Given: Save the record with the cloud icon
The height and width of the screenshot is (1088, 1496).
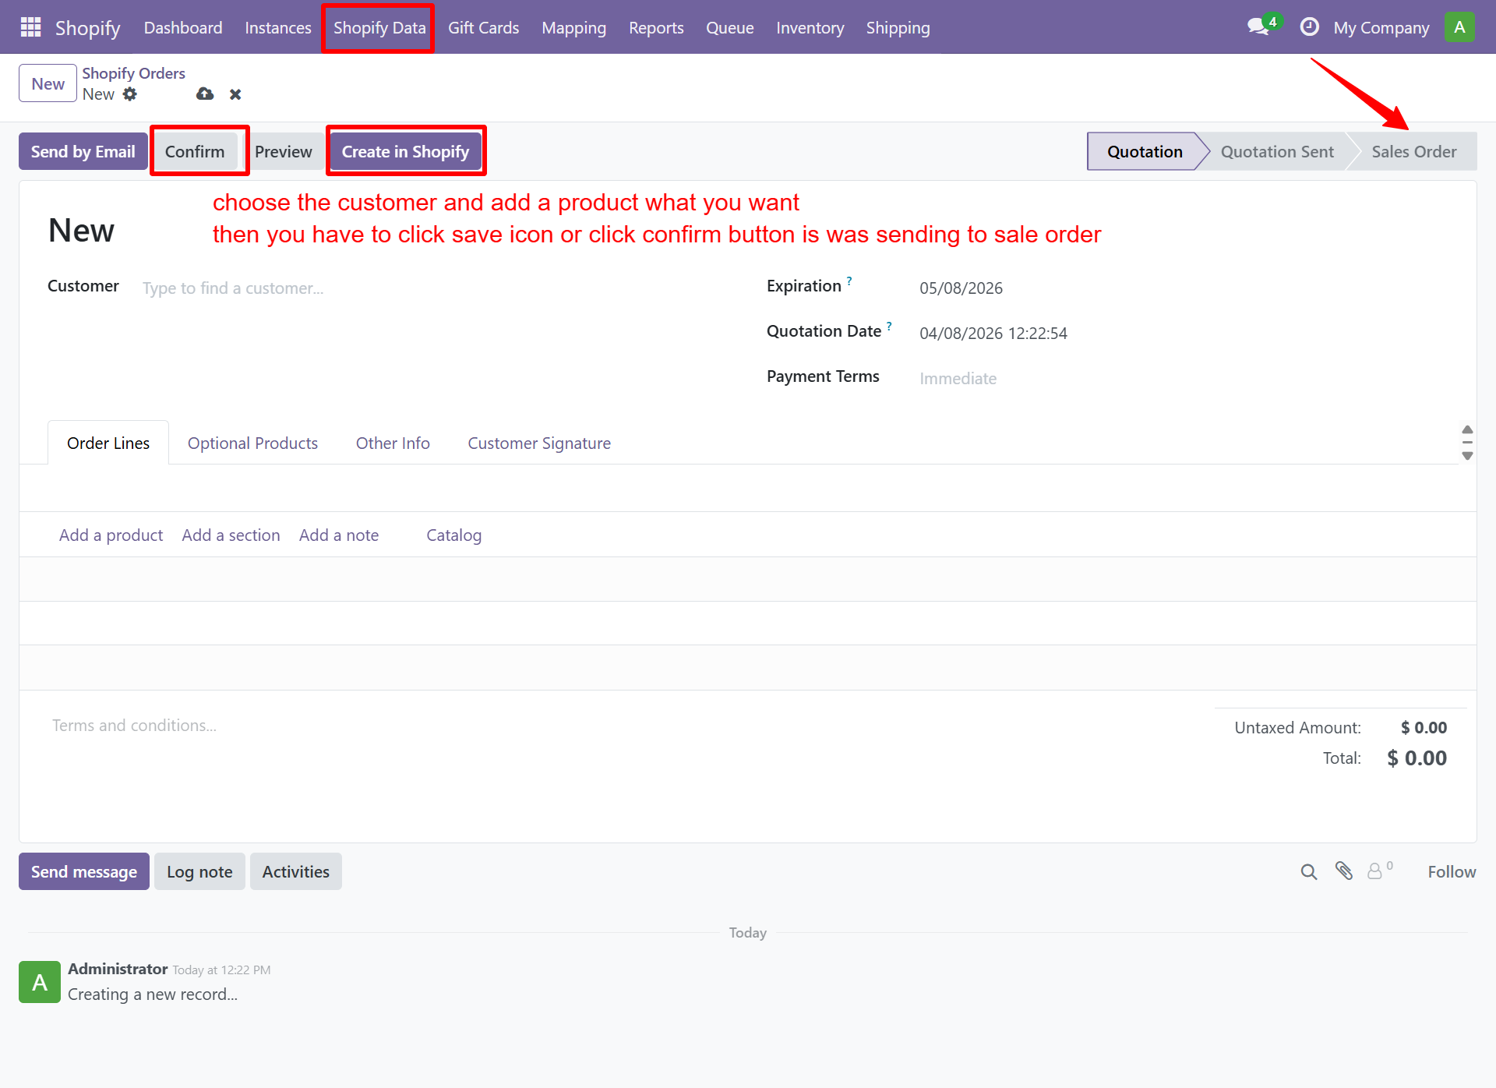Looking at the screenshot, I should [x=204, y=94].
